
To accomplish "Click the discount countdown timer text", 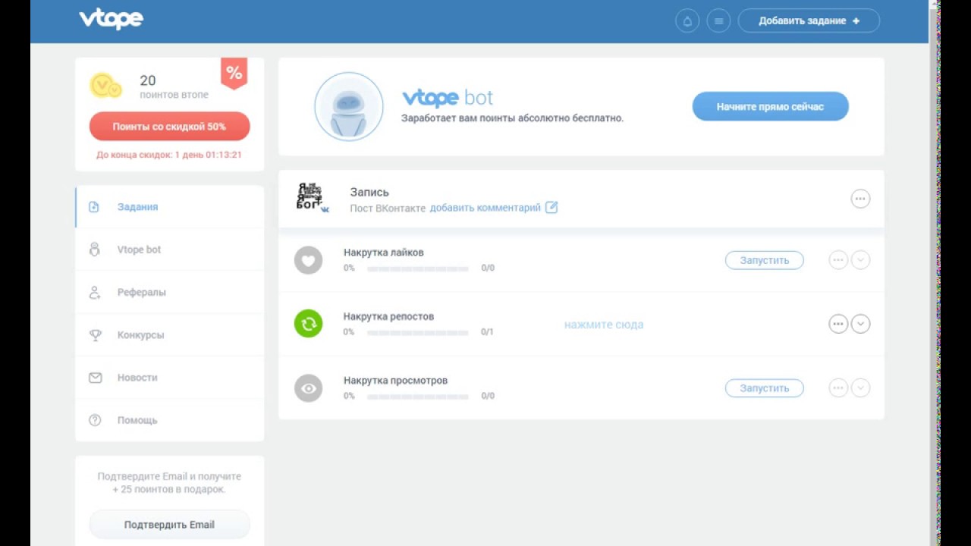I will pyautogui.click(x=169, y=155).
